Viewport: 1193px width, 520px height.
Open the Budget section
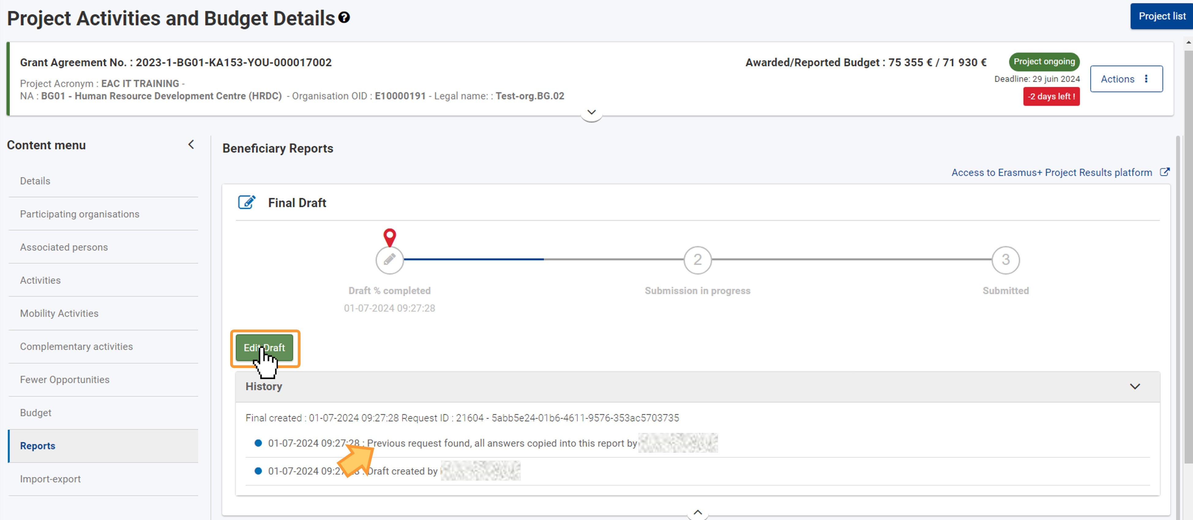click(x=103, y=413)
